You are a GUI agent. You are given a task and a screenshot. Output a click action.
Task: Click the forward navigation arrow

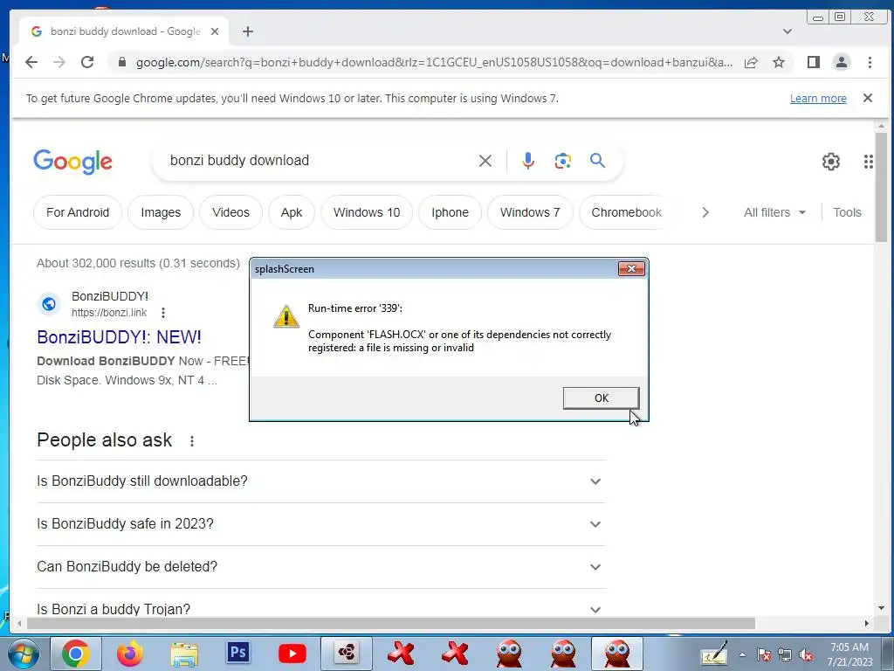coord(59,62)
